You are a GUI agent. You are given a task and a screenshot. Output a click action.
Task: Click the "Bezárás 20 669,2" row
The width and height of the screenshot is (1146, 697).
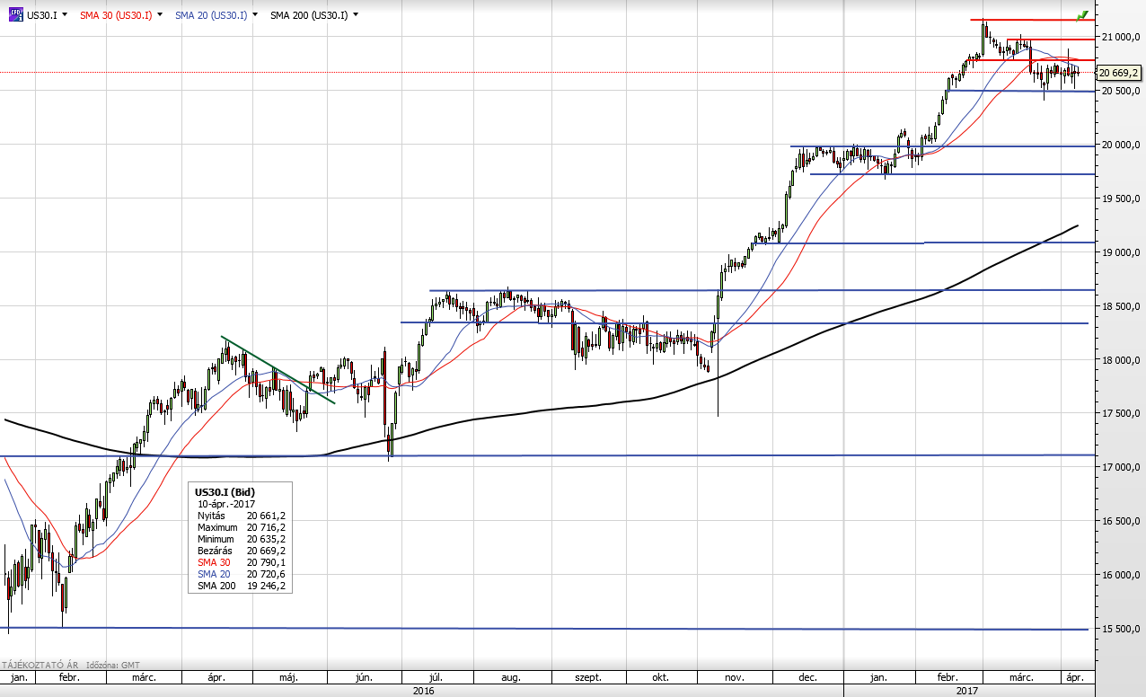coord(241,551)
